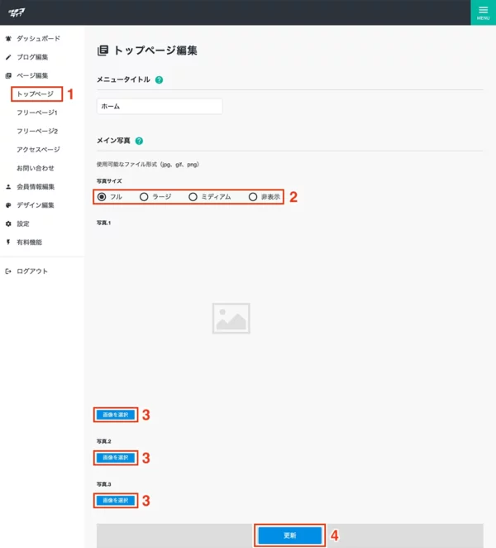
Task: Click the 設定 gear icon
Action: tap(8, 224)
